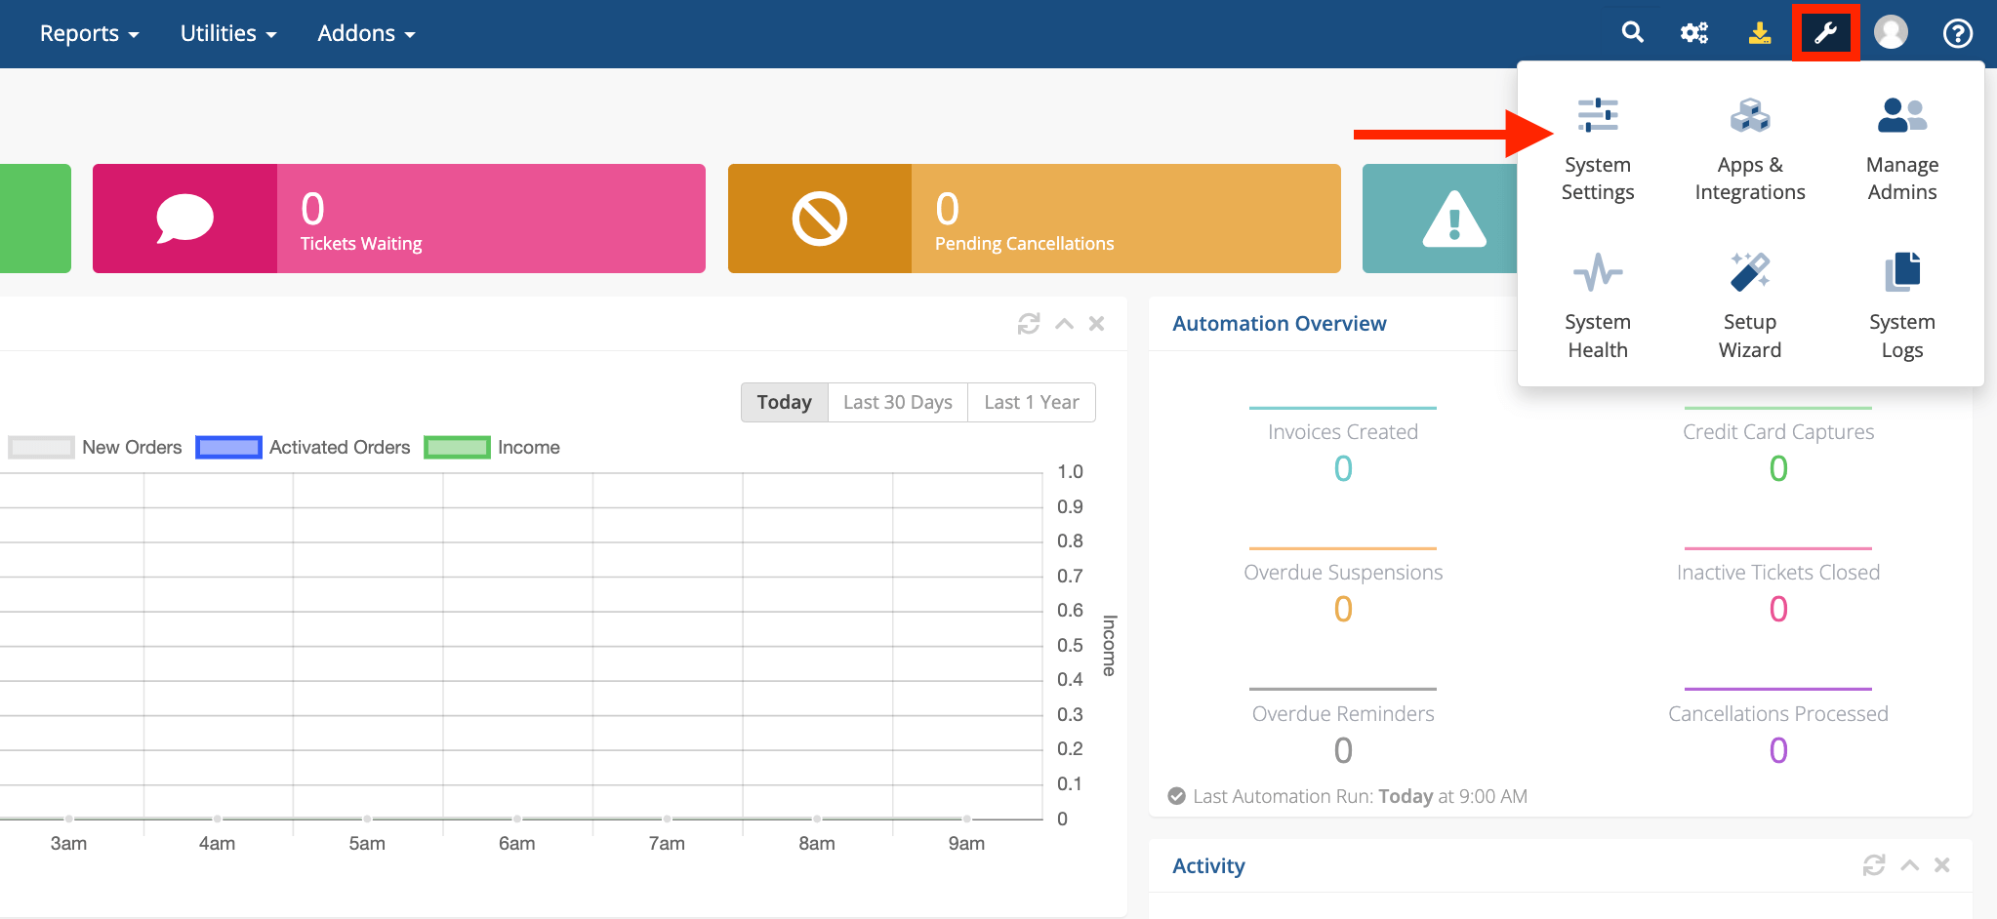Viewport: 1997px width, 919px height.
Task: Open Apps & Integrations
Action: 1750,150
